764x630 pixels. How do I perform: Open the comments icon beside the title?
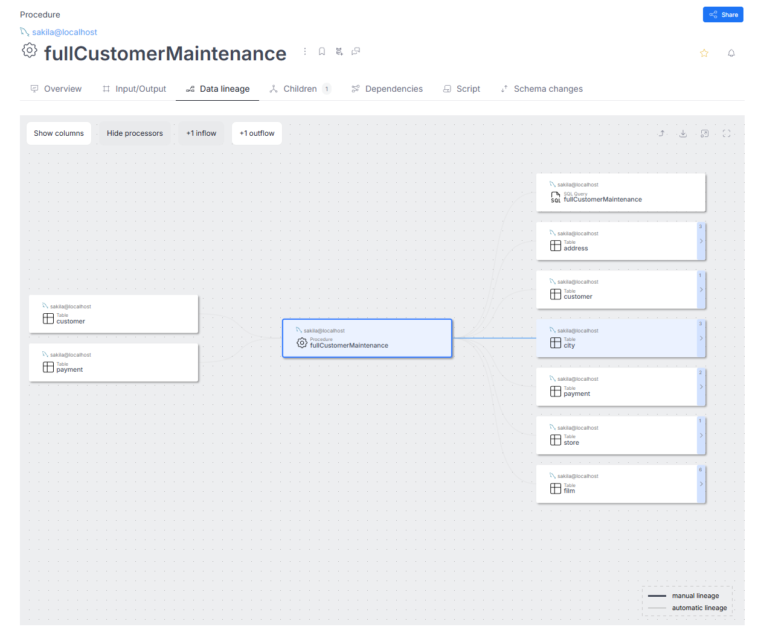pos(356,51)
